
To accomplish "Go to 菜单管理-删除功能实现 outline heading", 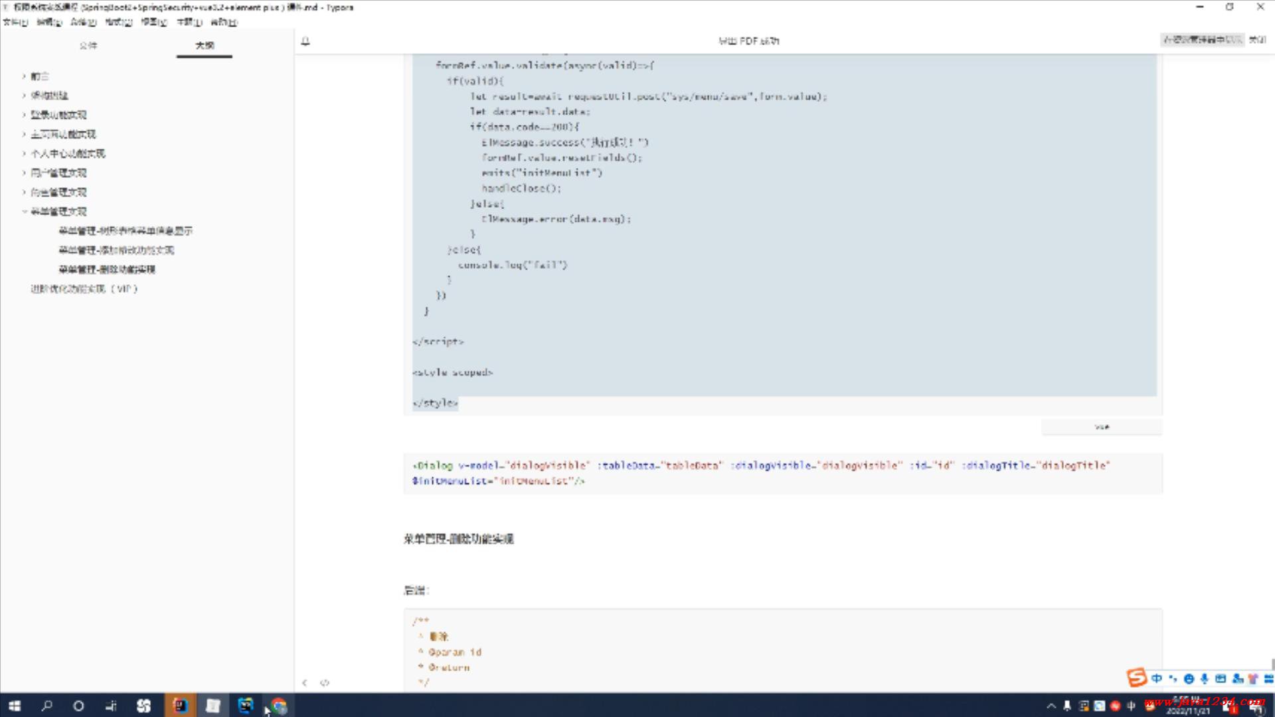I will [x=107, y=270].
